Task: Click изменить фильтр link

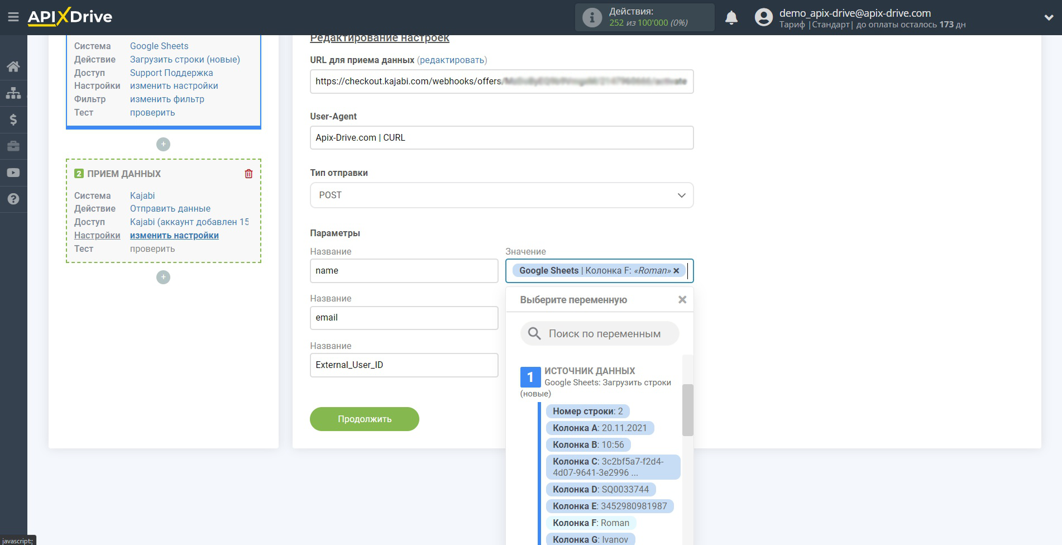Action: (167, 99)
